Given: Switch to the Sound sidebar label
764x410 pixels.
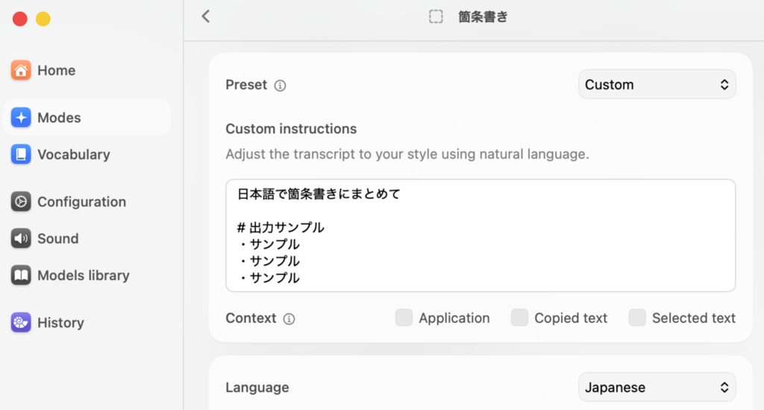Looking at the screenshot, I should 58,239.
